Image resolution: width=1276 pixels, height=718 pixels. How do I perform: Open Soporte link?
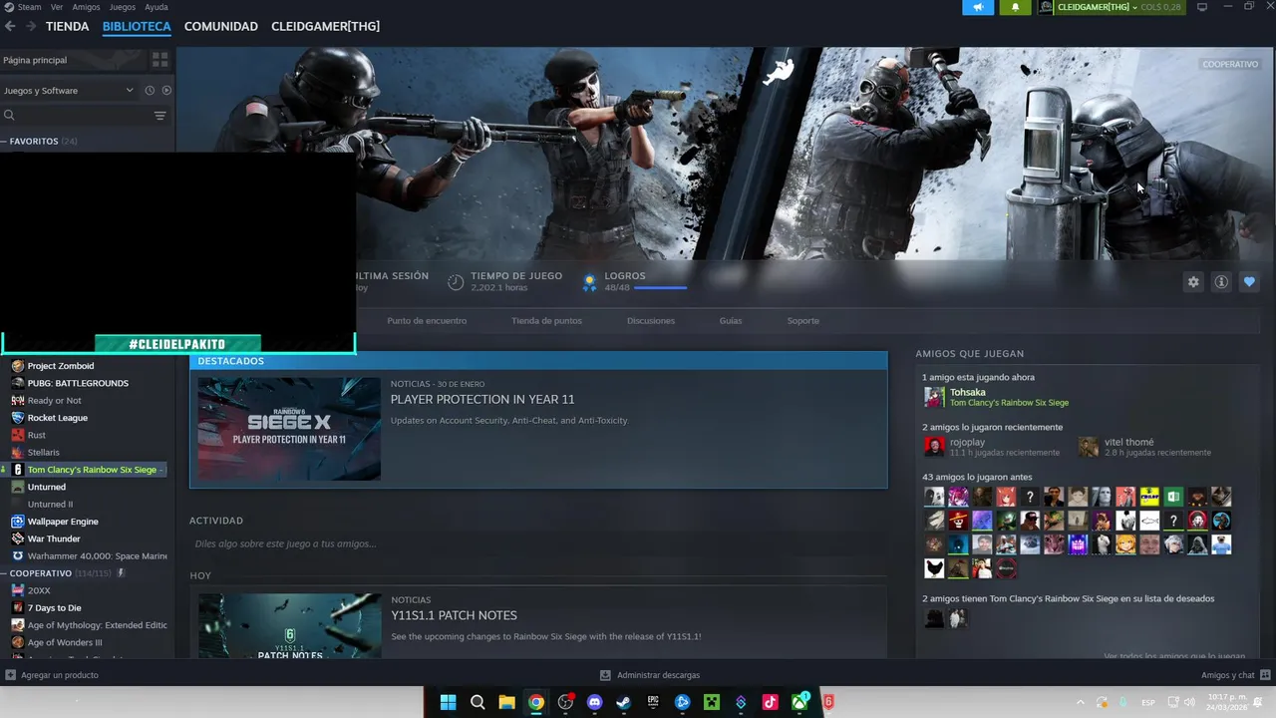[x=802, y=321]
